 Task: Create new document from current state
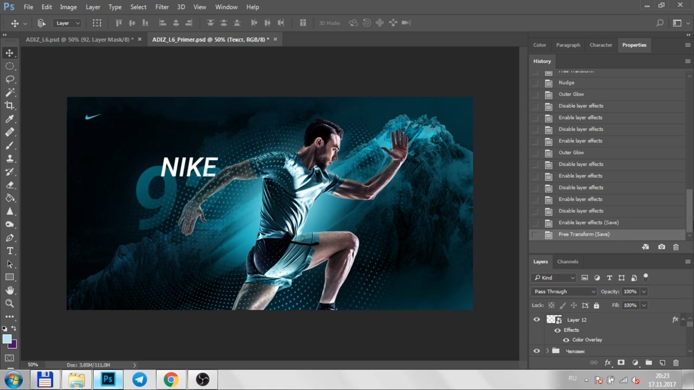pyautogui.click(x=645, y=247)
